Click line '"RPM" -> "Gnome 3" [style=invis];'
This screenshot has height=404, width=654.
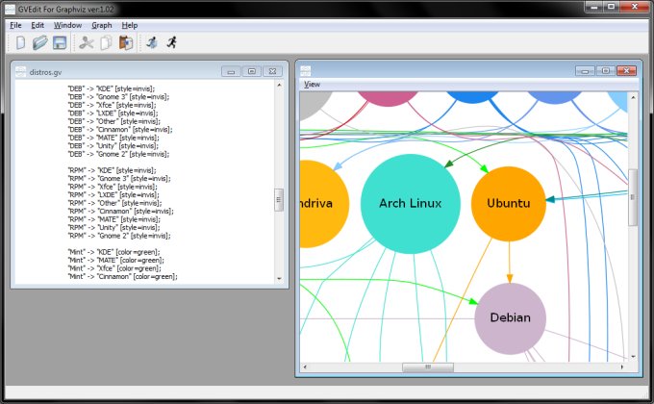[x=119, y=179]
